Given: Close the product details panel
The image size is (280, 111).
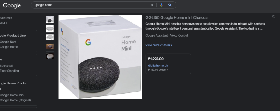Looking at the screenshot, I should (273, 16).
